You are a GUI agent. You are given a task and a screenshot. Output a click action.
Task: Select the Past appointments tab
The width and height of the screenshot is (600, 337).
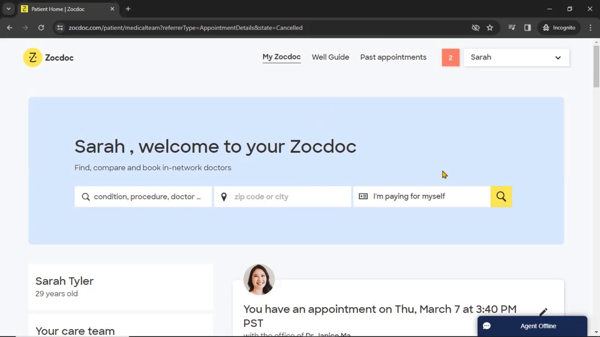point(393,57)
